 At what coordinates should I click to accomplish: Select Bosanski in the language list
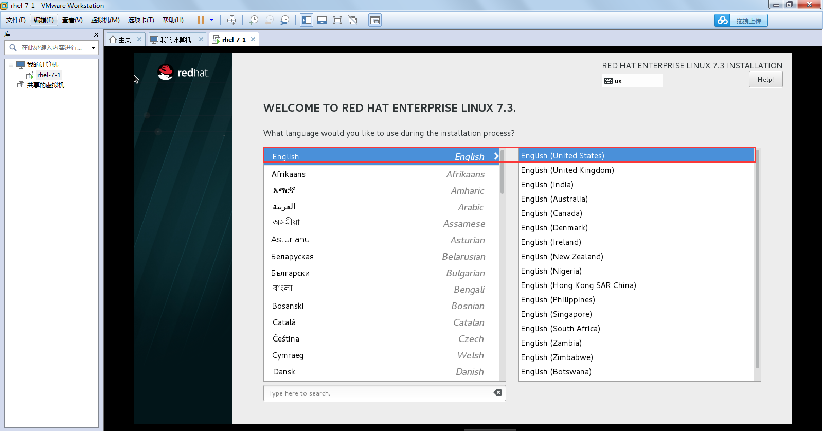pos(381,306)
